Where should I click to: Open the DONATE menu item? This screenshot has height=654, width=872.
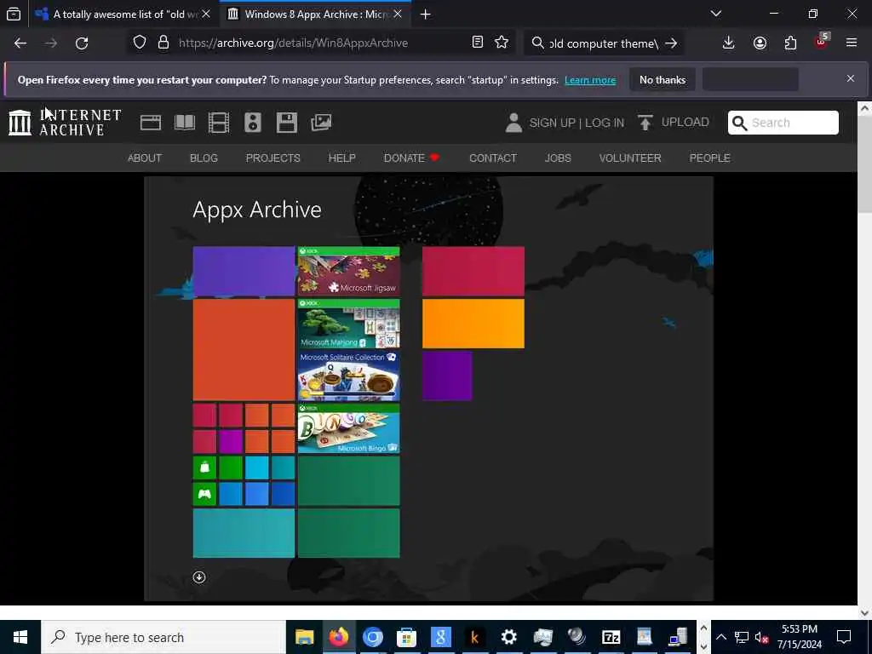pyautogui.click(x=411, y=158)
